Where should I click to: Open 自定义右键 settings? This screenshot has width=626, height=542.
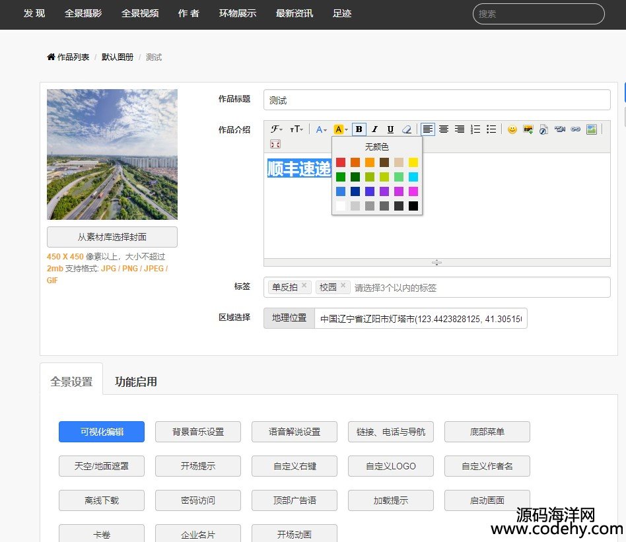(x=295, y=466)
